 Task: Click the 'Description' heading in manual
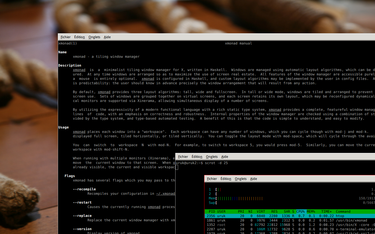pyautogui.click(x=70, y=66)
